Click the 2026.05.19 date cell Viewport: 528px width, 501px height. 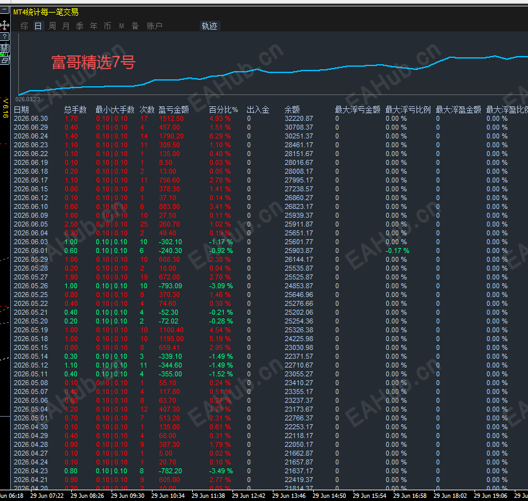pyautogui.click(x=31, y=330)
